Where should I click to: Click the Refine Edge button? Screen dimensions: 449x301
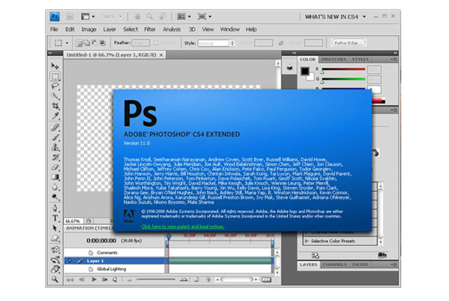pyautogui.click(x=348, y=43)
